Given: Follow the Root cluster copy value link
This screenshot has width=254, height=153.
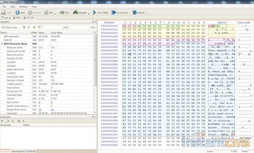Looking at the screenshot, I should tap(52, 102).
